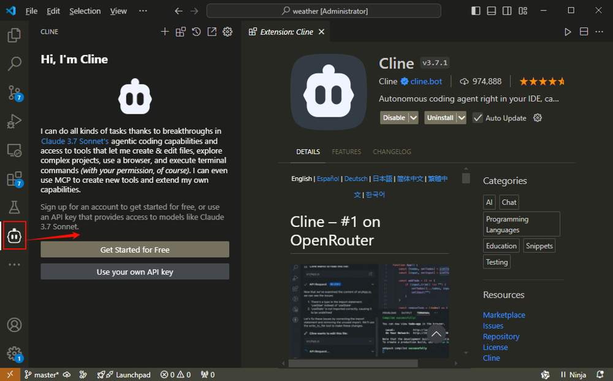The width and height of the screenshot is (613, 381).
Task: Toggle the Auto Update checkbox
Action: tap(478, 118)
